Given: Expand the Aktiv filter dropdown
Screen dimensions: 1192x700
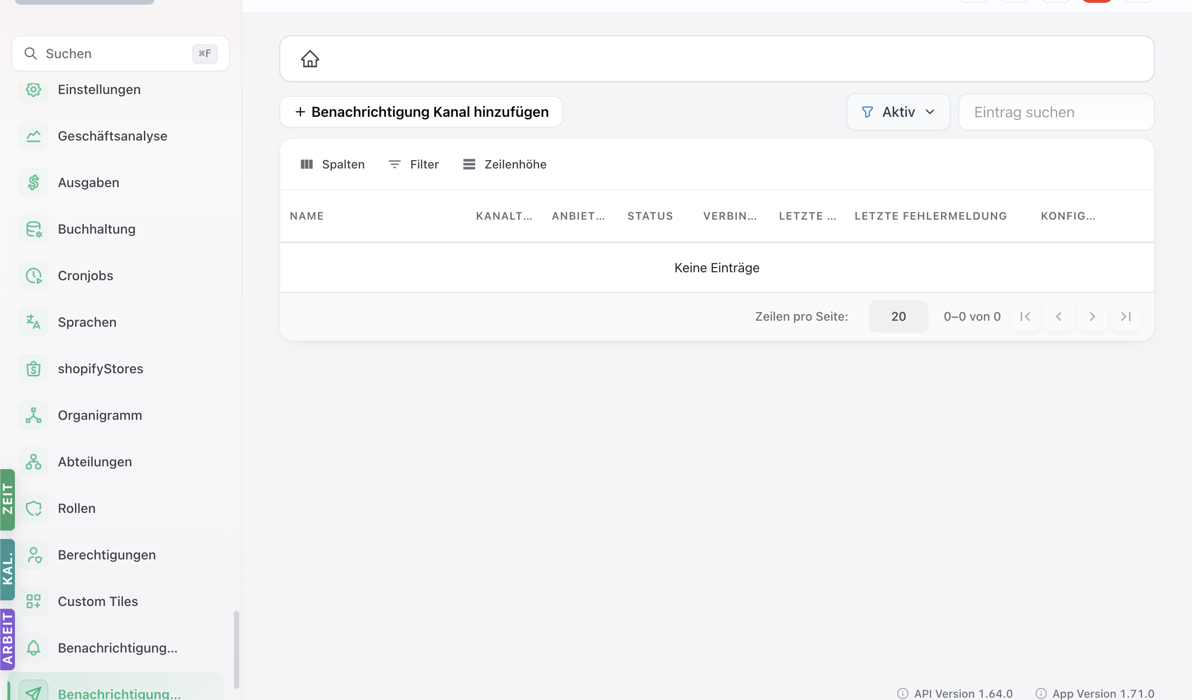Looking at the screenshot, I should coord(898,112).
